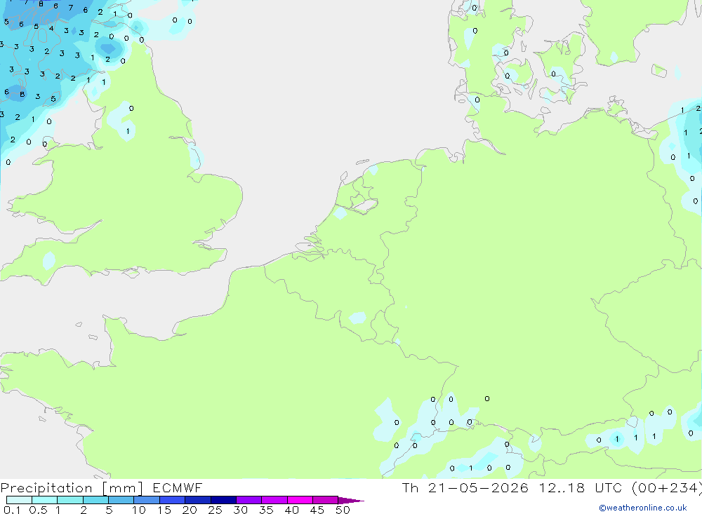Select the blue 10 to 15 legend swatch
Image resolution: width=702 pixels, height=514 pixels.
click(147, 500)
